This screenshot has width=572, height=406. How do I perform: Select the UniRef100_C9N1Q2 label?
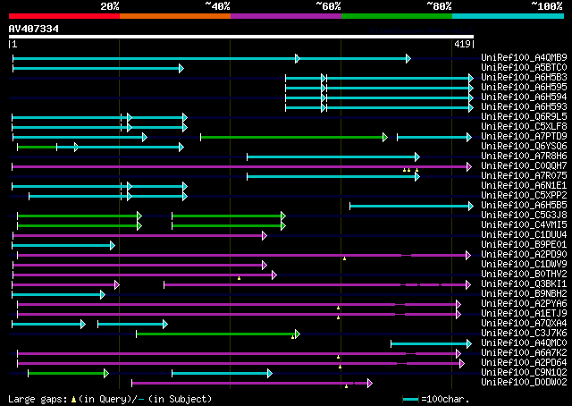[524, 373]
